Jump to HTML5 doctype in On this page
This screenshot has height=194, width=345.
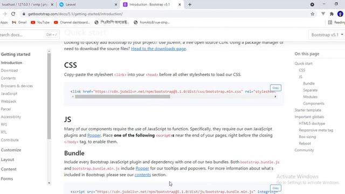(x=312, y=123)
